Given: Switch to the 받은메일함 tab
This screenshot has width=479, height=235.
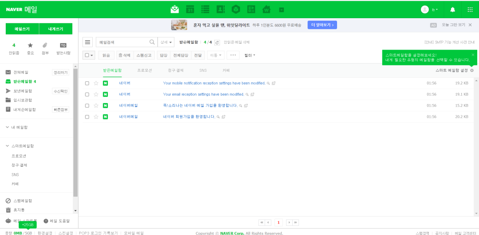Looking at the screenshot, I should (112, 70).
